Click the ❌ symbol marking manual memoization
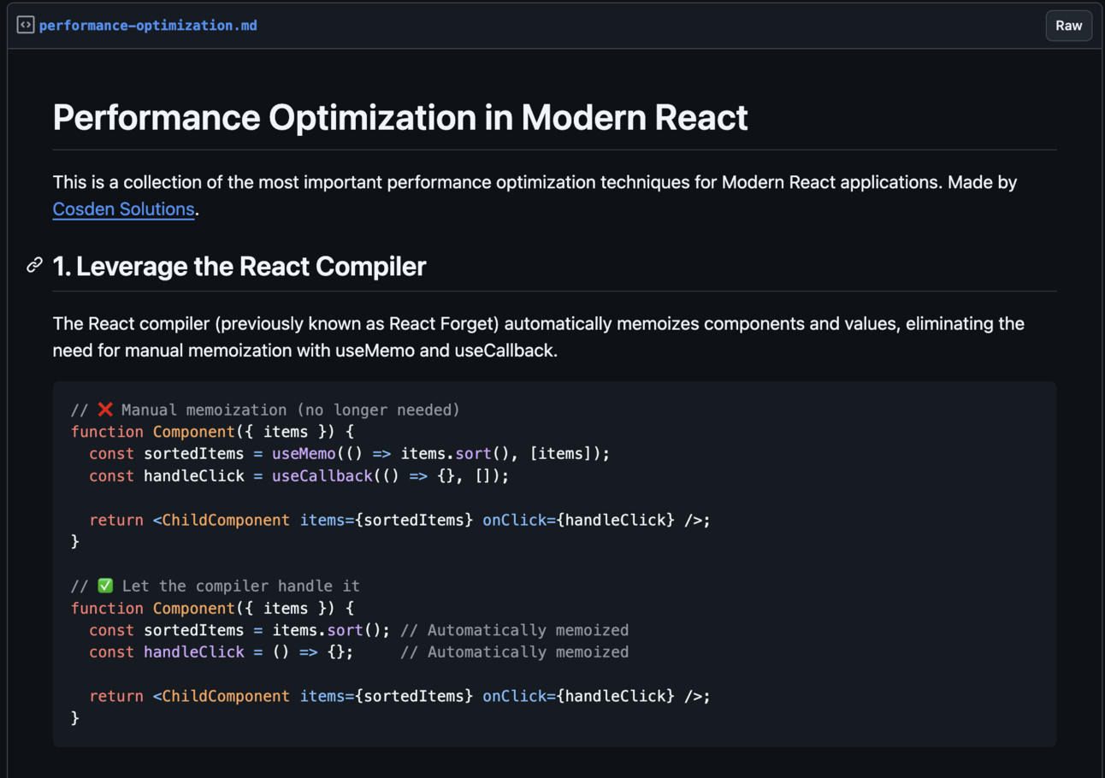The height and width of the screenshot is (778, 1105). pos(106,409)
